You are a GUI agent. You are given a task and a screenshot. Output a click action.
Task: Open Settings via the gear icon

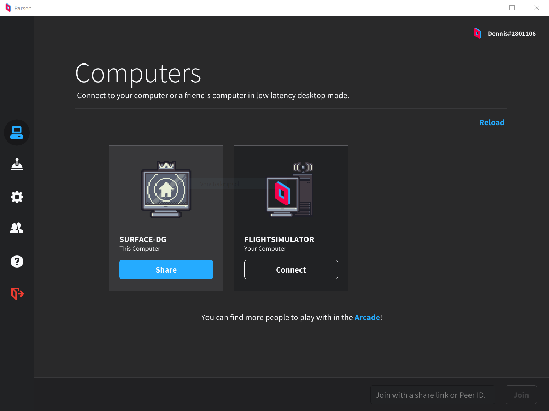17,197
